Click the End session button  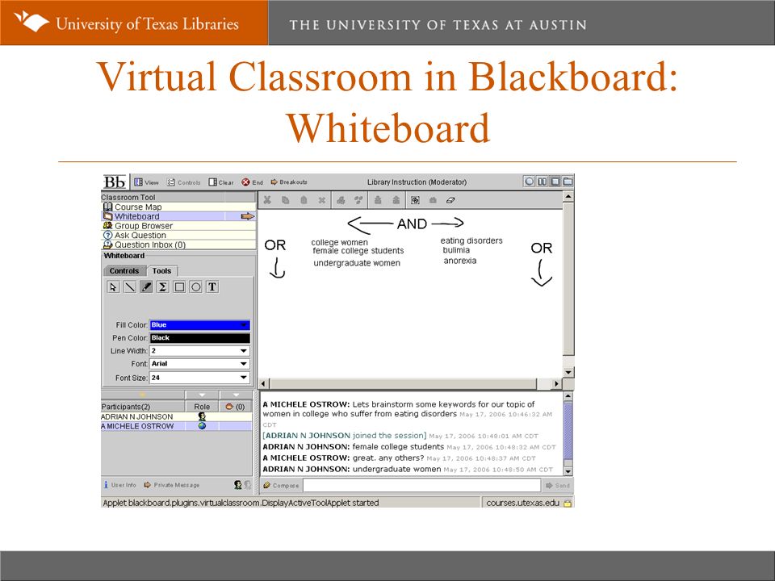252,182
